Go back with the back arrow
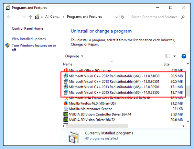 click(x=9, y=17)
